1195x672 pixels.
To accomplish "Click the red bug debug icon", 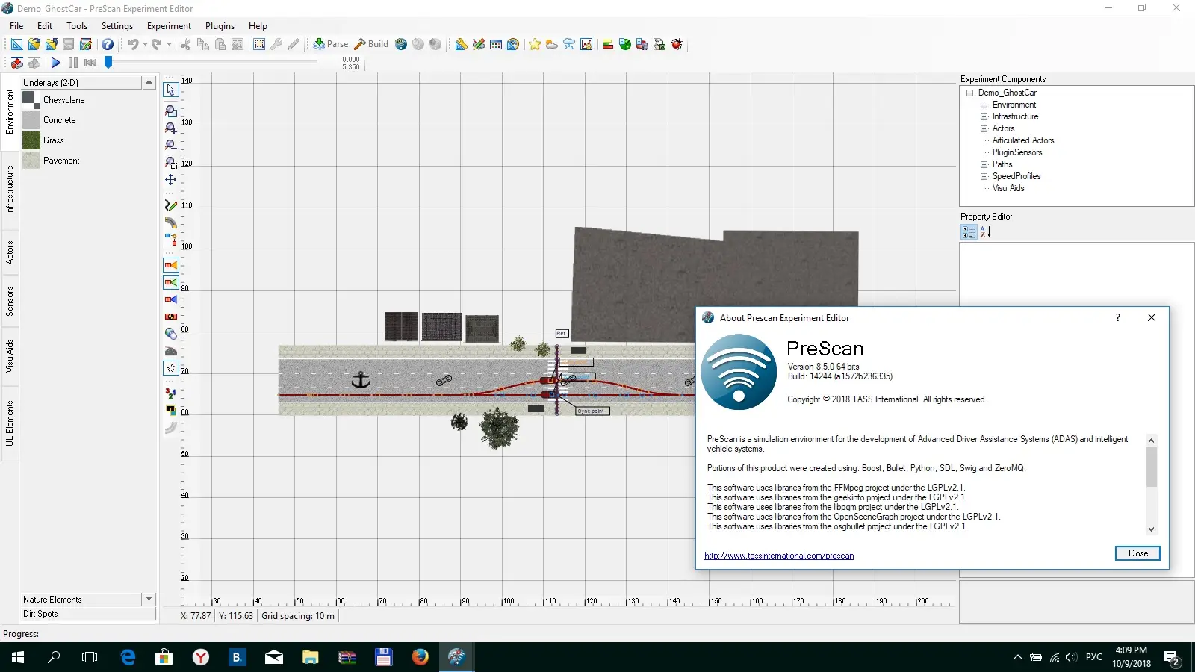I will (677, 44).
